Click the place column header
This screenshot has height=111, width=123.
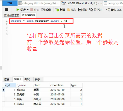click(x=41, y=85)
